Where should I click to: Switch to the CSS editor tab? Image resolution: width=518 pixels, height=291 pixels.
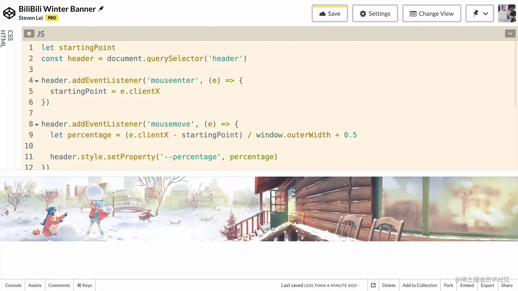[10, 36]
